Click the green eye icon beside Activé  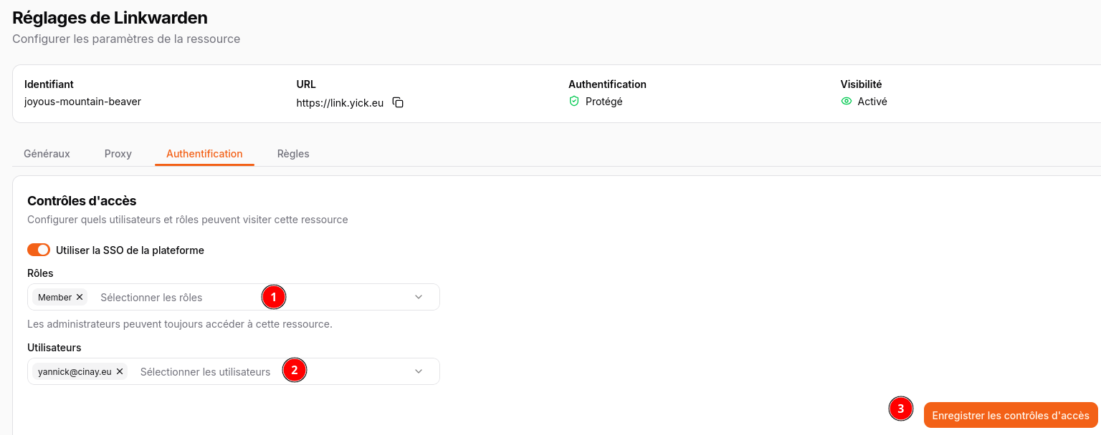click(x=847, y=102)
